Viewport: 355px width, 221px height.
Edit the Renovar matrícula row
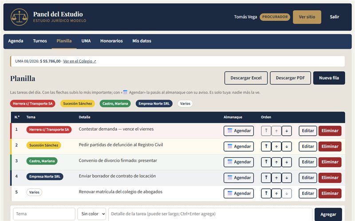coord(308,193)
